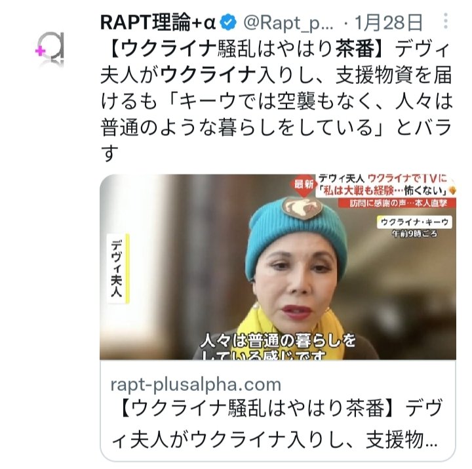This screenshot has height=469, width=472.
Task: Click the red banner 訪問に感謝の声…本人直撃
Action: click(x=397, y=203)
